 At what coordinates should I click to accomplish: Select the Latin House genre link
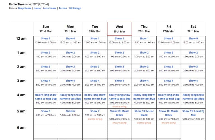click(50, 8)
